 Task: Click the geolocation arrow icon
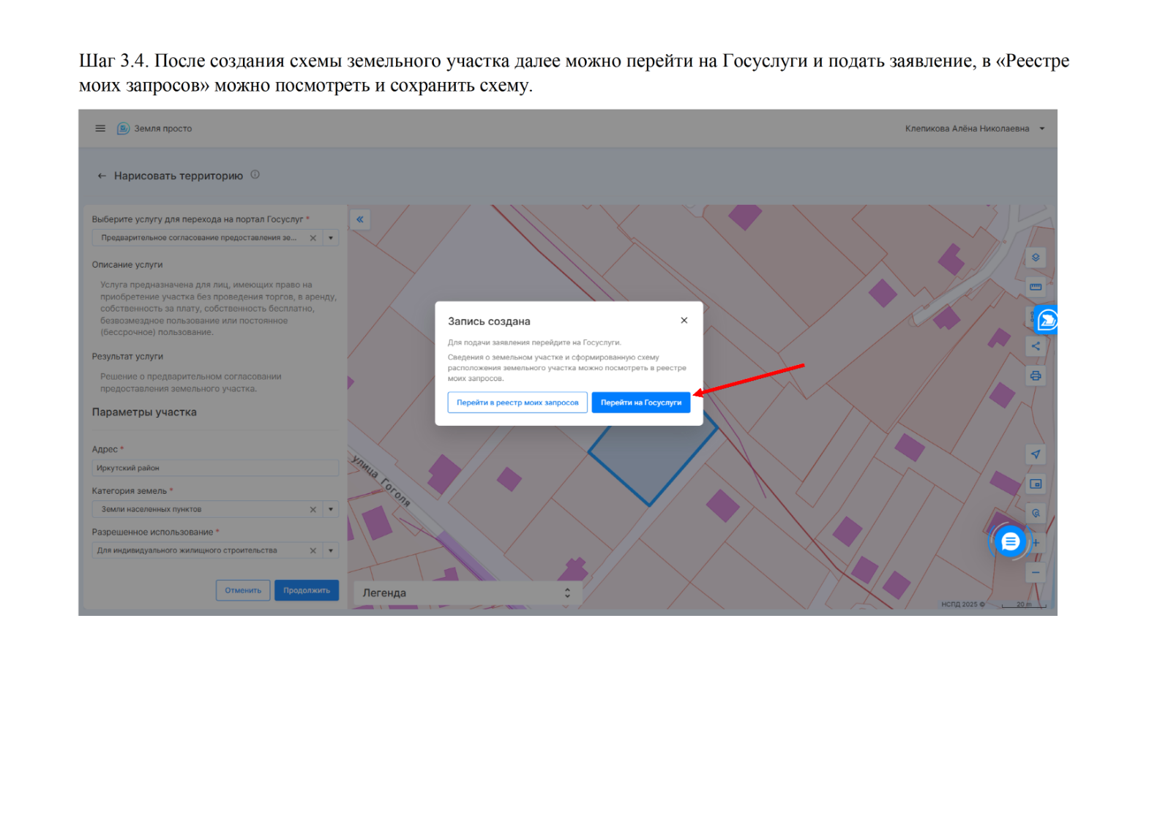(x=1035, y=454)
